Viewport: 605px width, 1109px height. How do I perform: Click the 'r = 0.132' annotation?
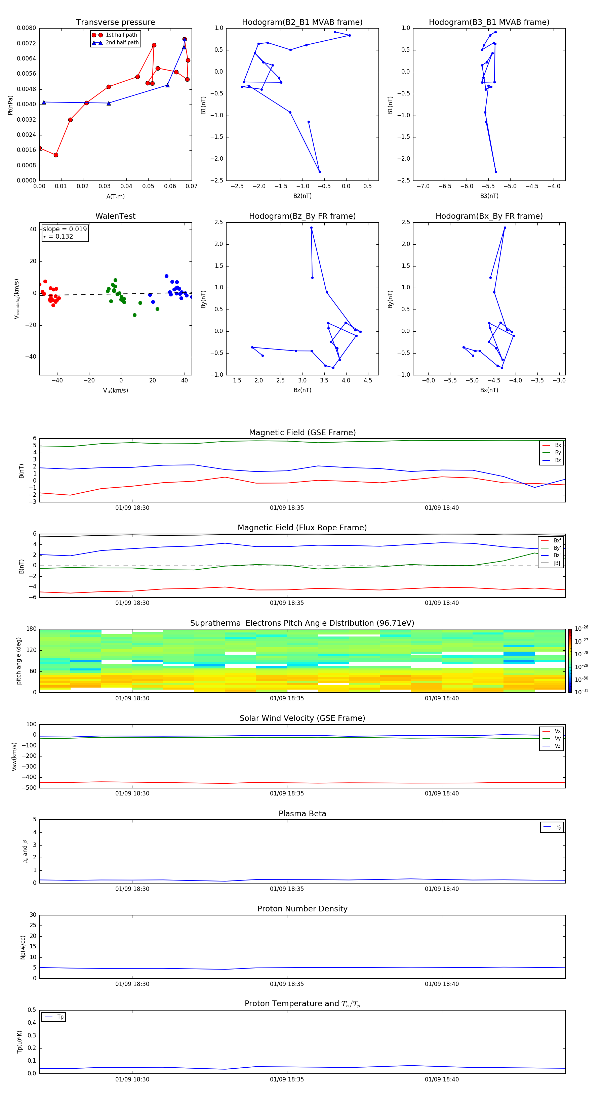coord(58,236)
